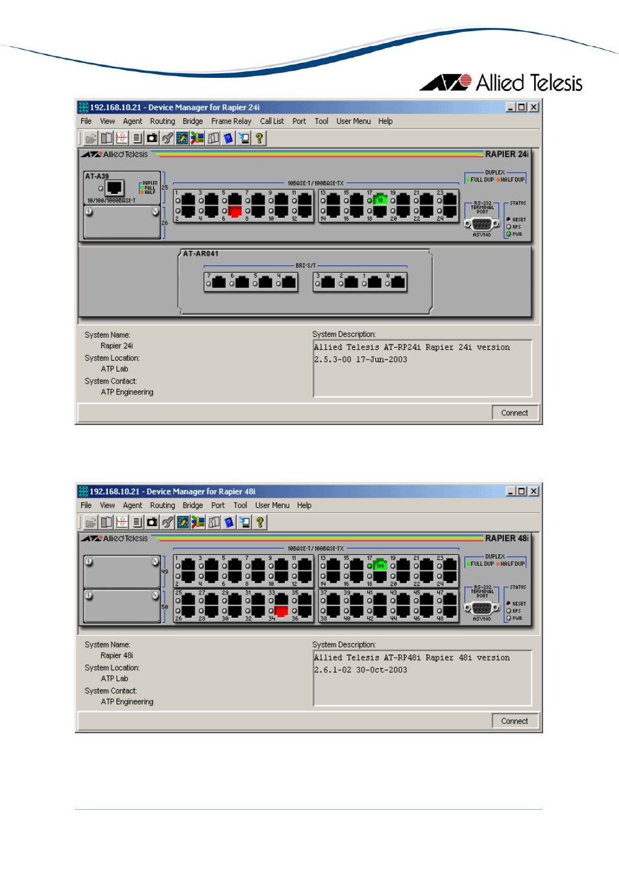Click the terminal computer icon in Rapier 48i toolbar
619x876 pixels.
coord(245,522)
